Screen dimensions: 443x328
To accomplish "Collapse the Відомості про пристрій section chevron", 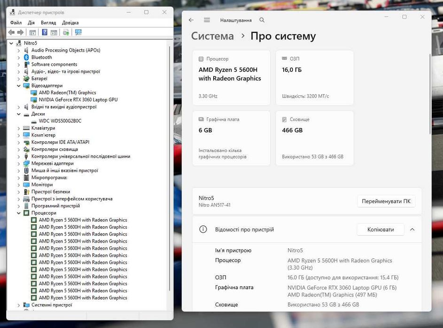I will (x=412, y=229).
